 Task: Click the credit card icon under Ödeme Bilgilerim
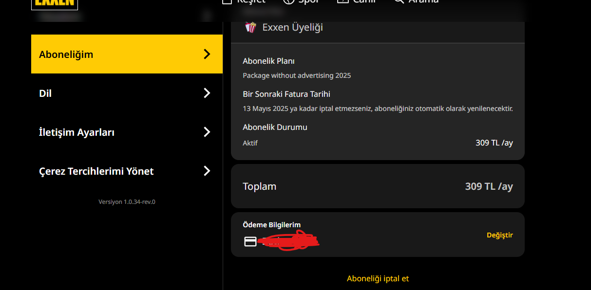point(250,241)
